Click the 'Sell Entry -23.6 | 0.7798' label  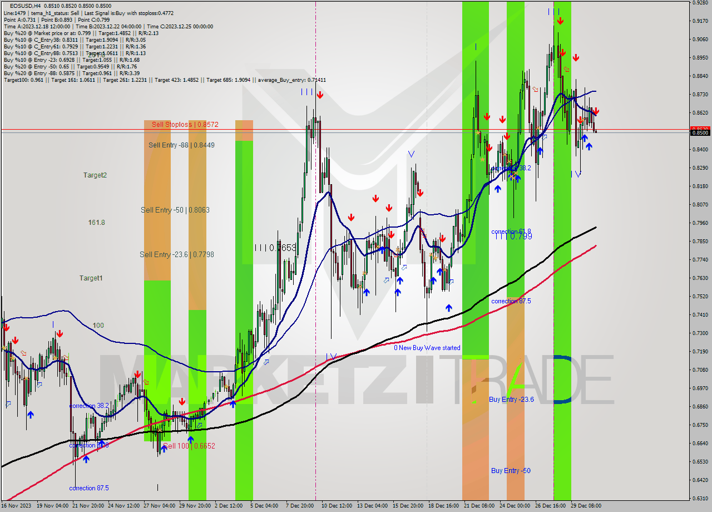pos(177,254)
